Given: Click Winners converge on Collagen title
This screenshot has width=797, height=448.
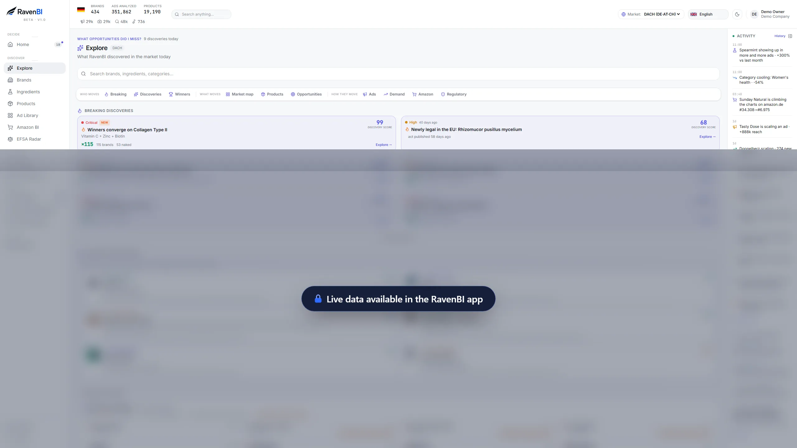Looking at the screenshot, I should (127, 130).
